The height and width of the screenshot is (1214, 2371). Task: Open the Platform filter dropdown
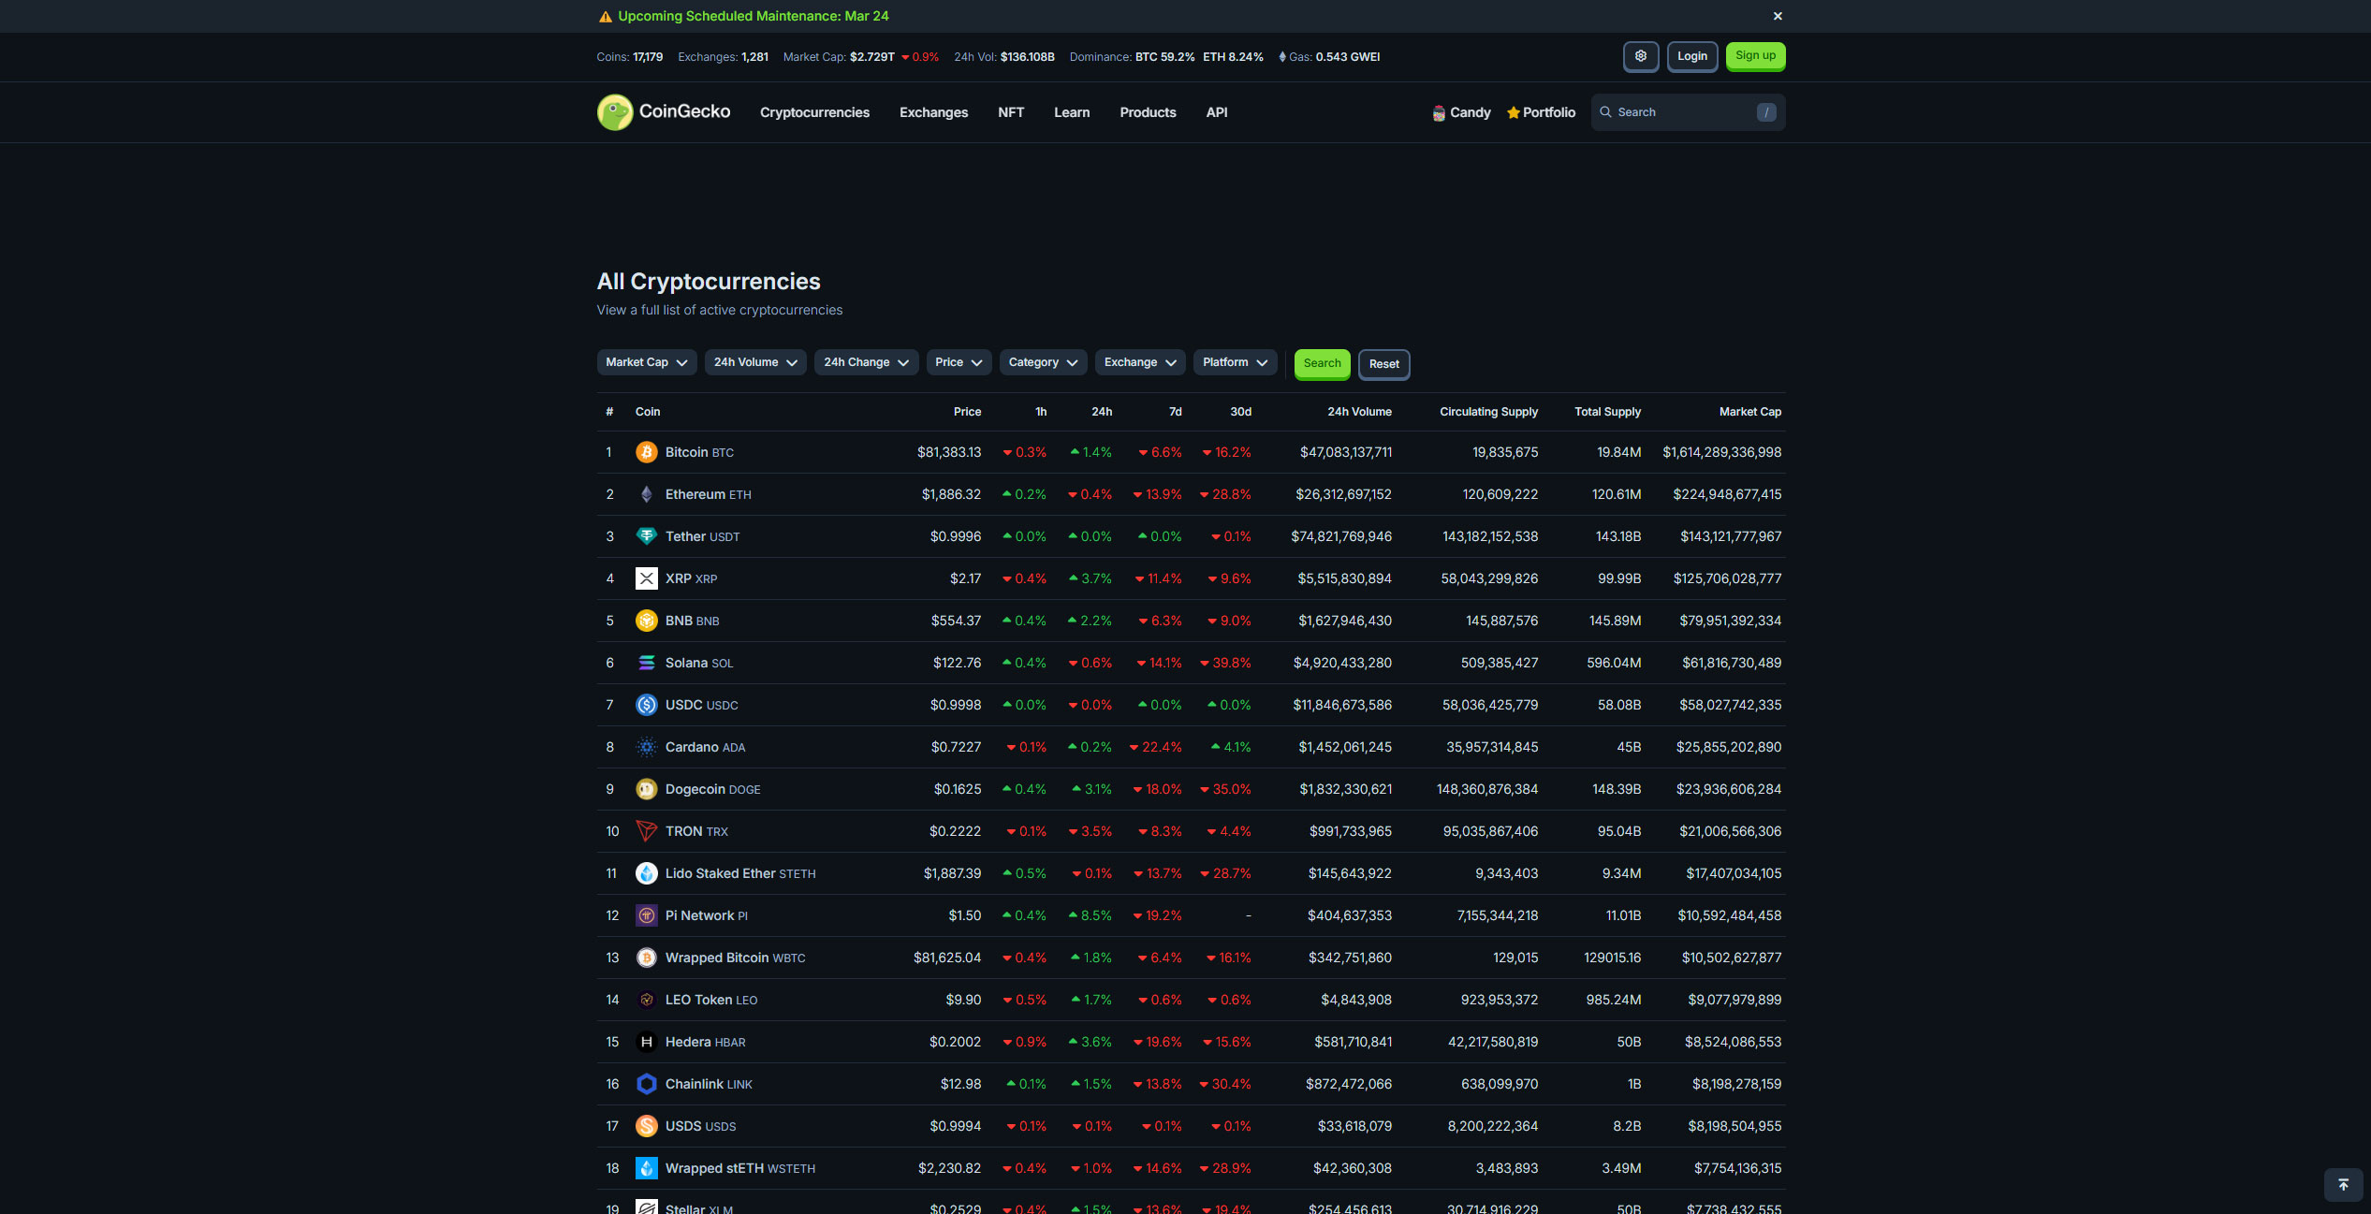1236,362
